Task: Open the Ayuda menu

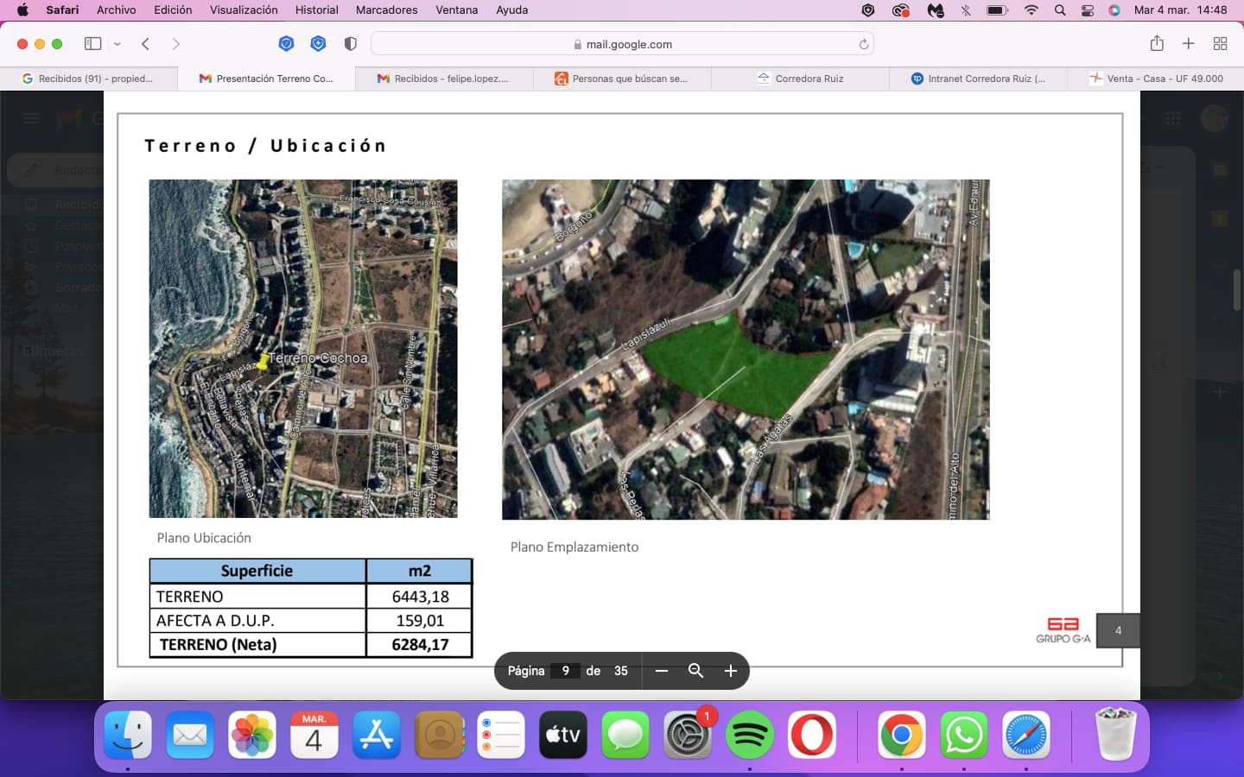Action: [511, 10]
